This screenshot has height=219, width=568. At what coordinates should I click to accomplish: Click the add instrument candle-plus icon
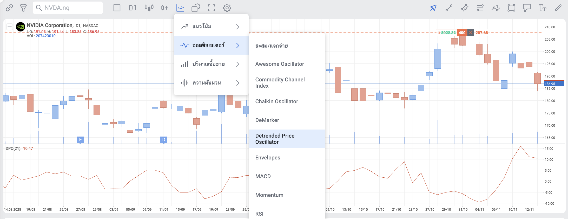point(165,8)
